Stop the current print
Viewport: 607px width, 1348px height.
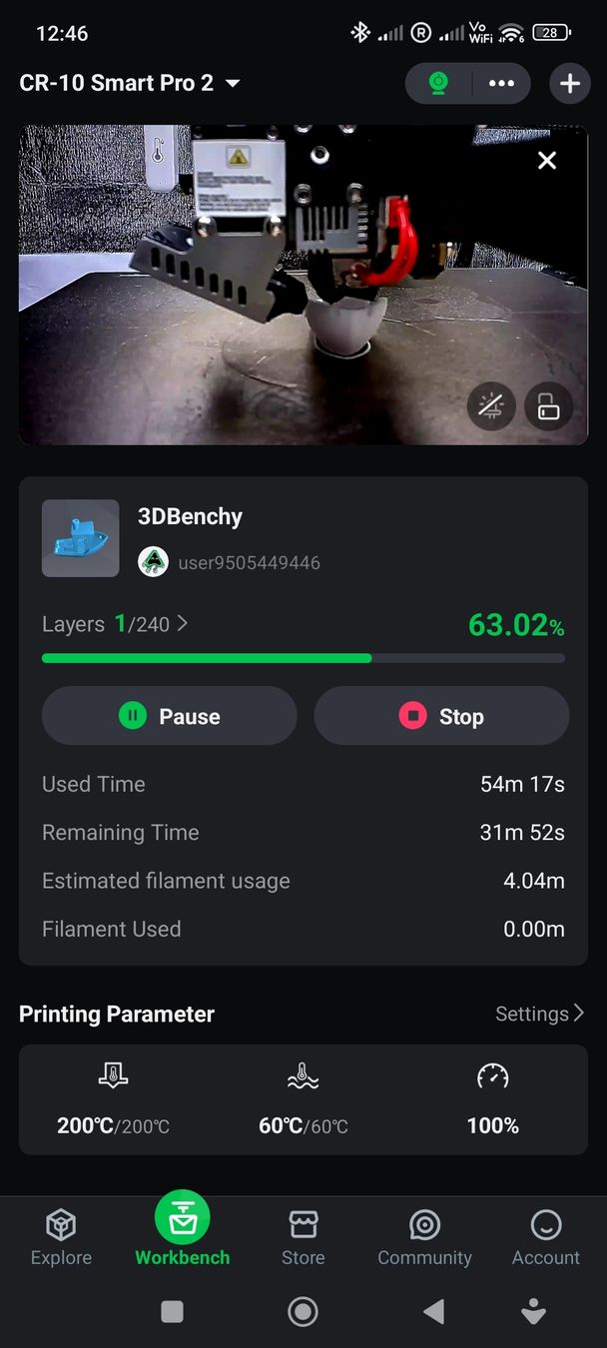[x=441, y=716]
